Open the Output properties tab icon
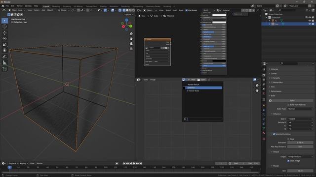 (x=264, y=80)
